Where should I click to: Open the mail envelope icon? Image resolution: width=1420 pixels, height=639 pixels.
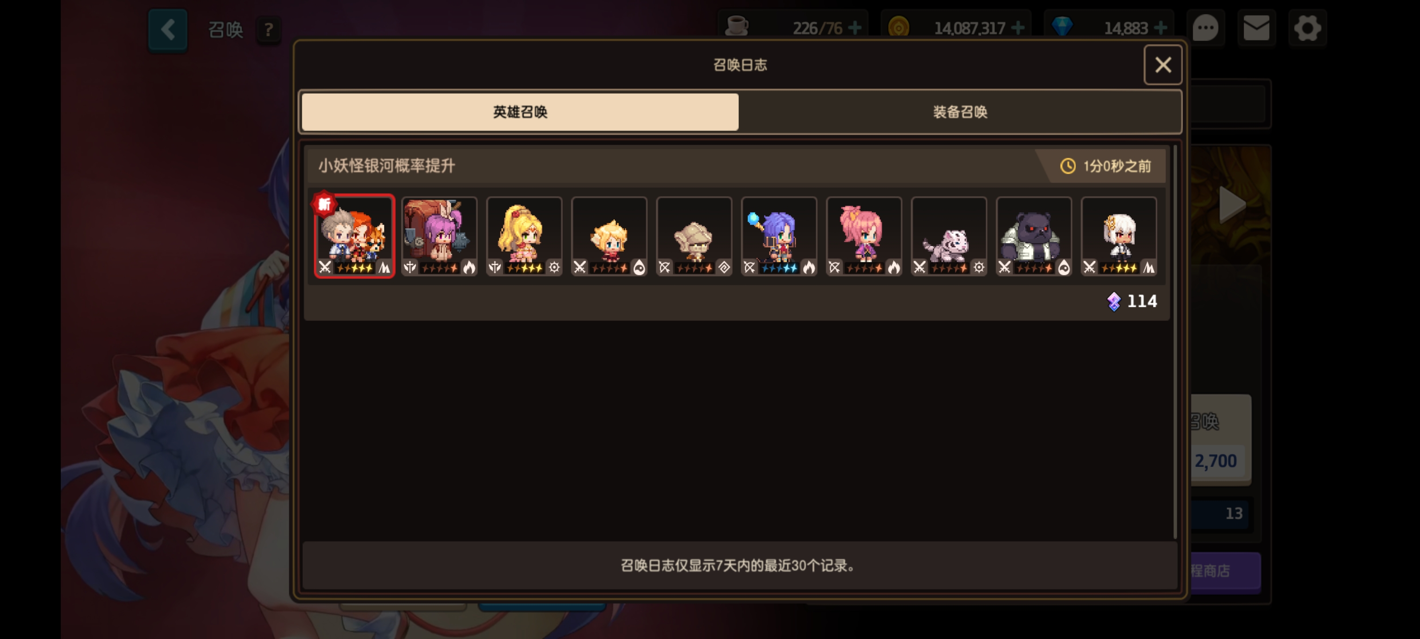click(1256, 28)
